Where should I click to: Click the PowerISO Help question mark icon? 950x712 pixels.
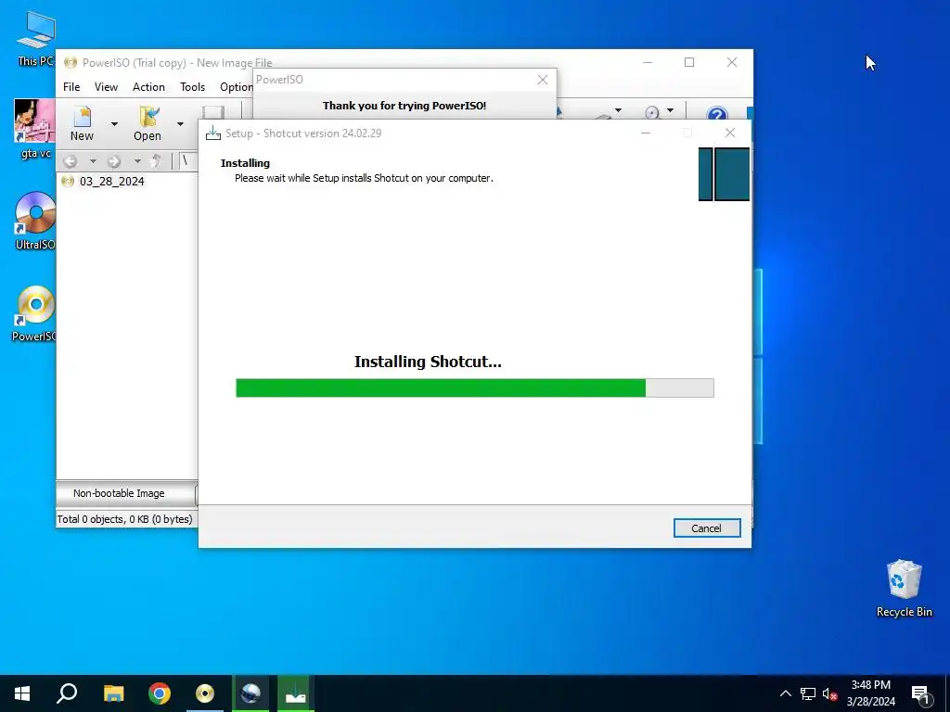(x=717, y=113)
